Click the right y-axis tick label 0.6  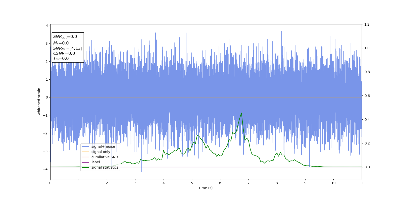coord(367,96)
